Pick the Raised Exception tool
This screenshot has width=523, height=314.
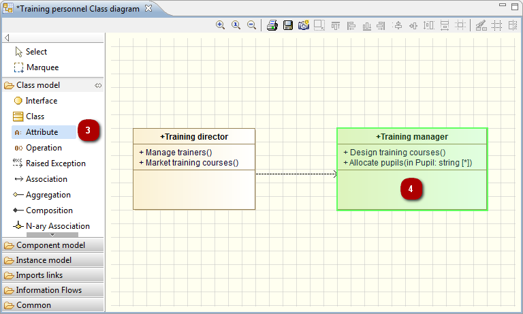[x=55, y=163]
